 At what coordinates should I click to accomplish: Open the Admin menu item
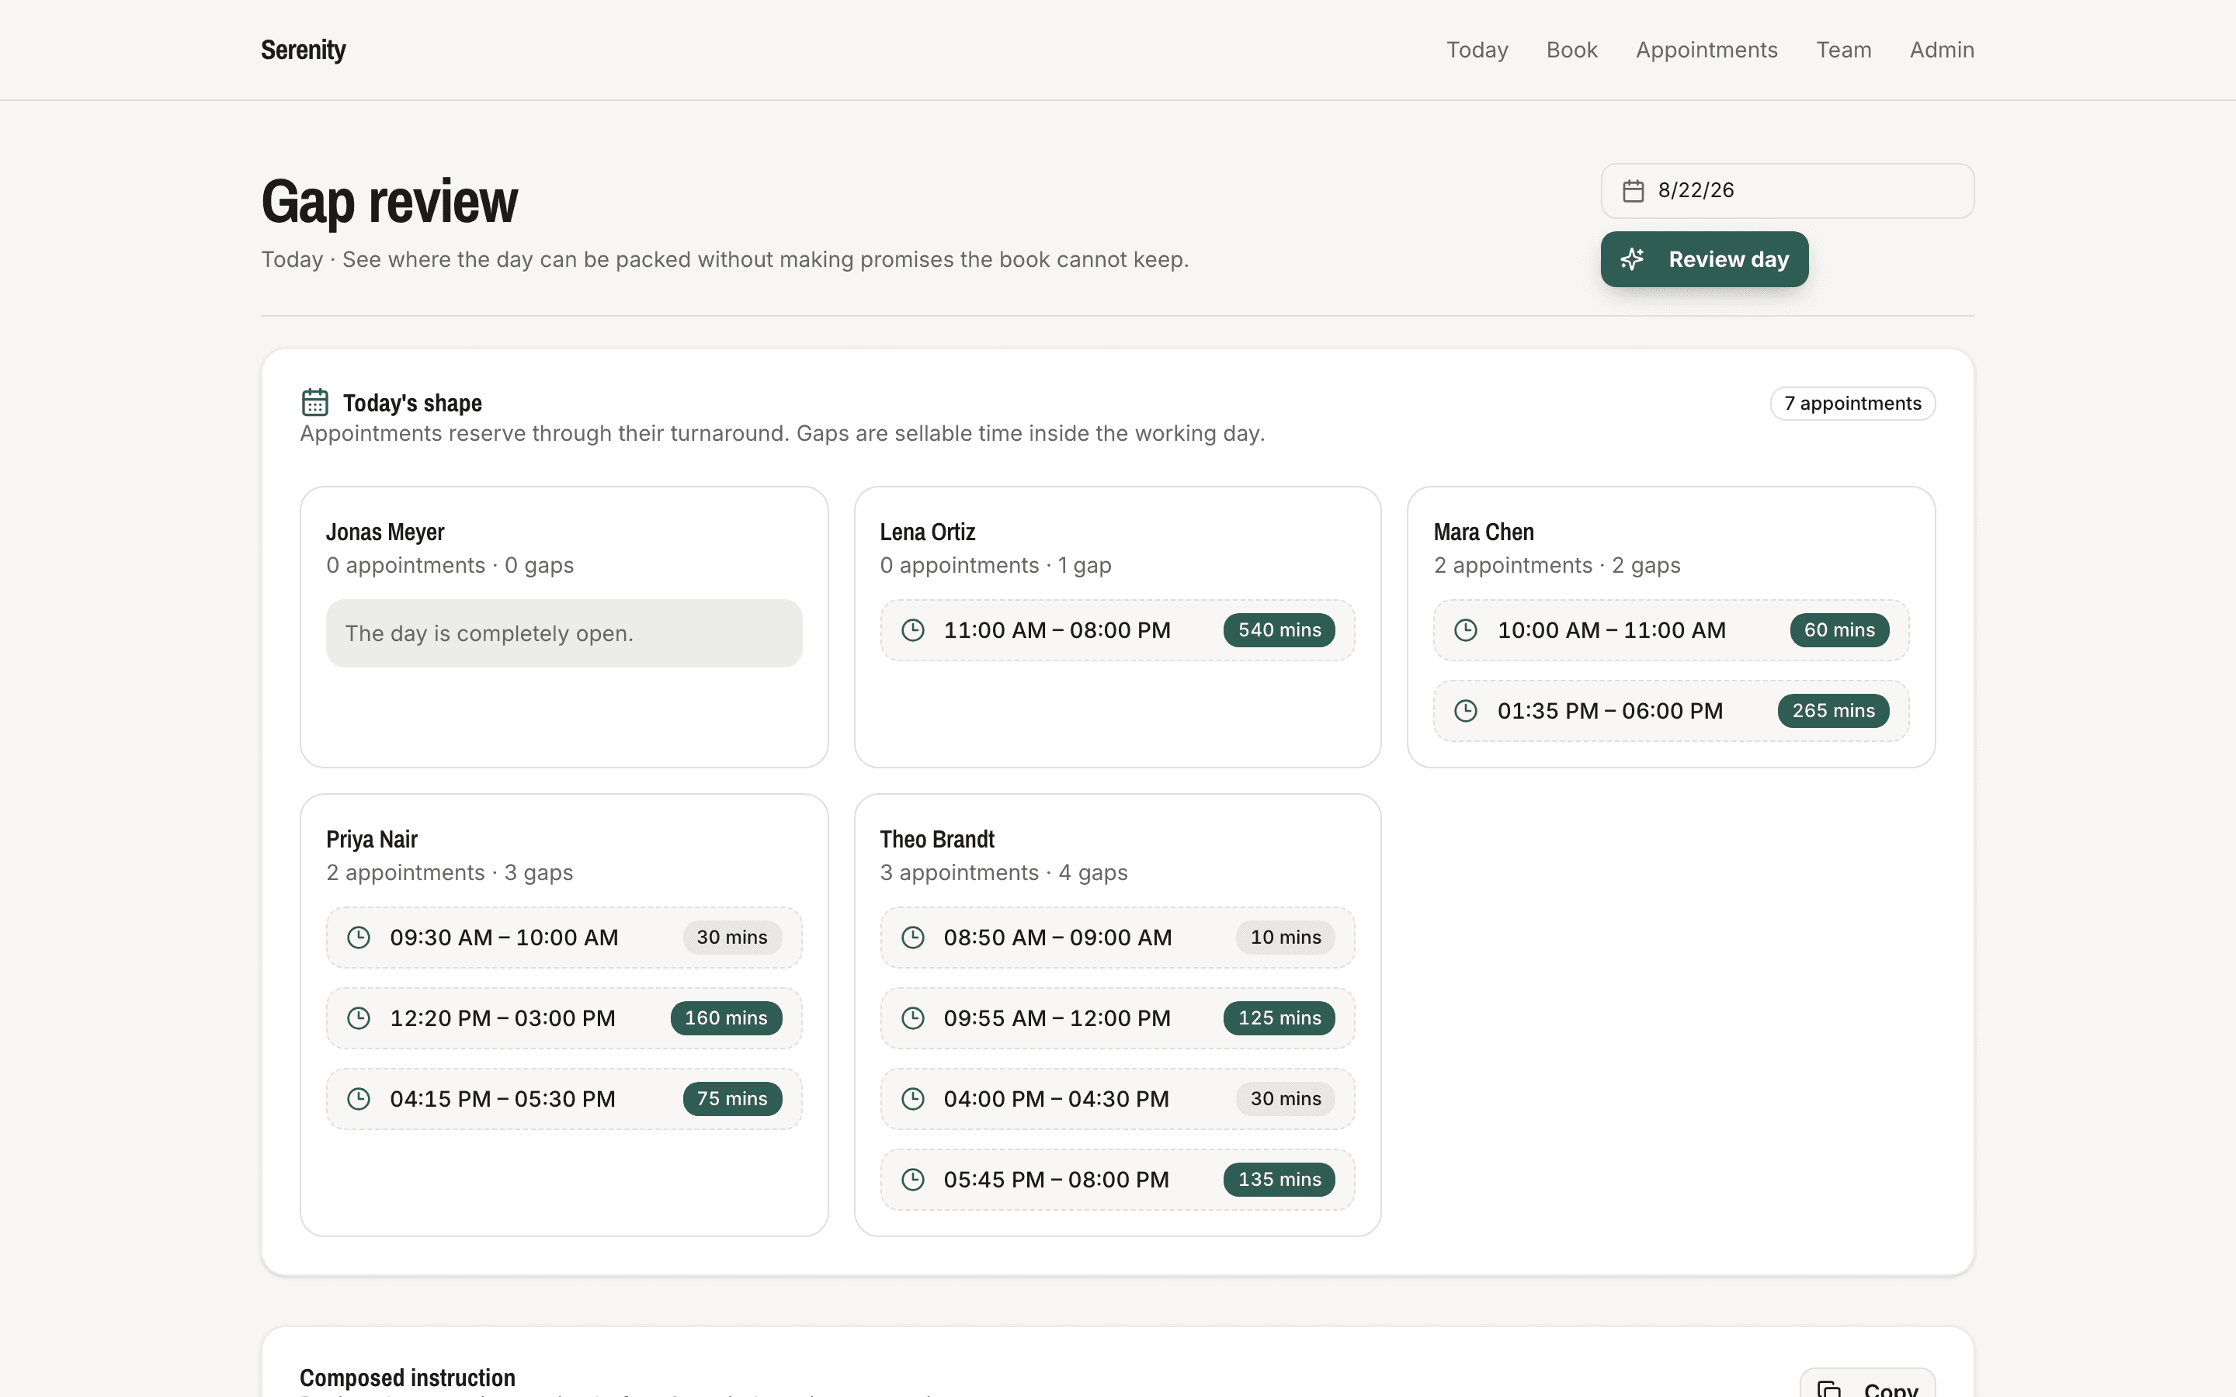[1943, 50]
